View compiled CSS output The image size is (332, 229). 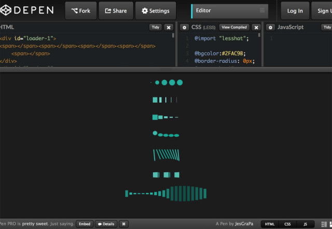(x=234, y=27)
